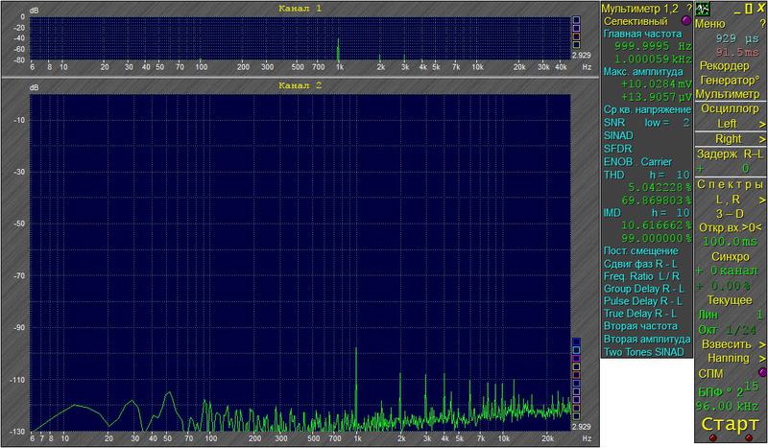Click the Мультиметр panel help question mark
768x448 pixels.
click(688, 8)
